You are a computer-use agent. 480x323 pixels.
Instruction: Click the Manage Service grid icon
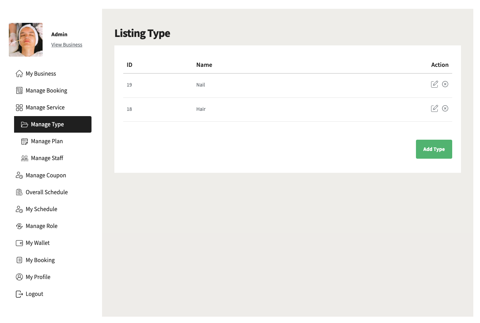point(19,108)
